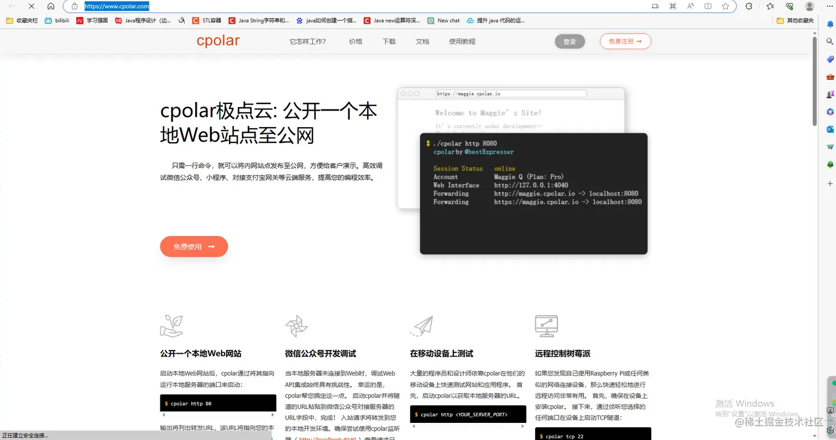Click the cpolar http 80 code block
This screenshot has height=440, width=836.
[218, 404]
